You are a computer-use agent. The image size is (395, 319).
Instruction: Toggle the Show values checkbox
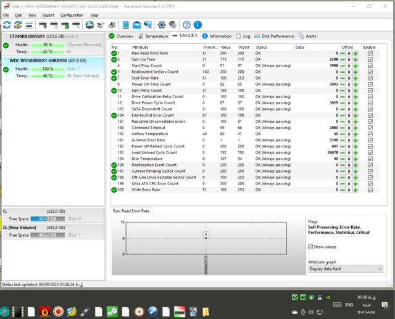point(310,246)
